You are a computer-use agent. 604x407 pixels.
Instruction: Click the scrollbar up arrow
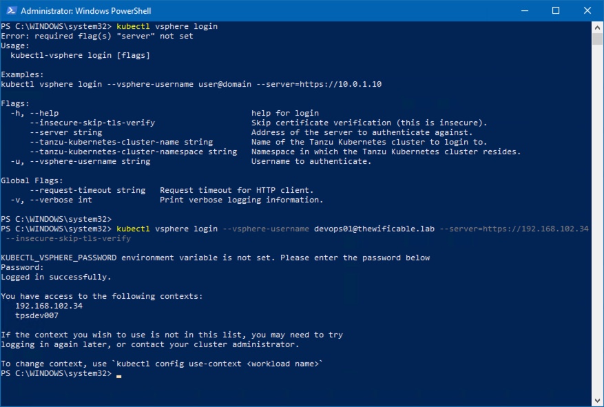598,27
